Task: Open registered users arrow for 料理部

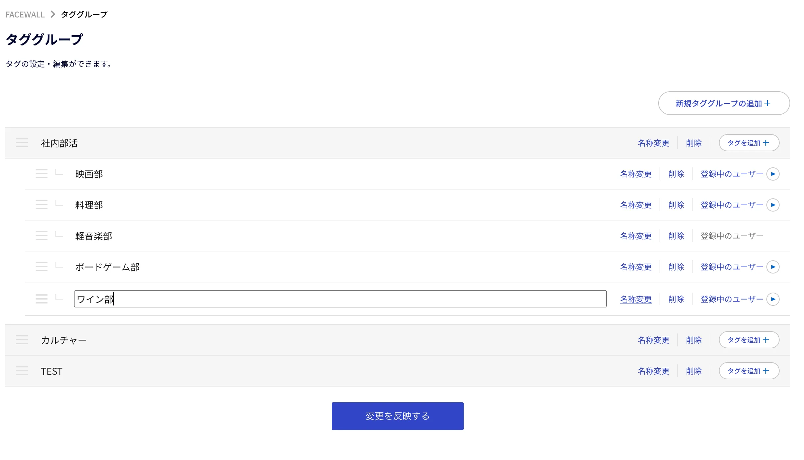Action: pos(773,205)
